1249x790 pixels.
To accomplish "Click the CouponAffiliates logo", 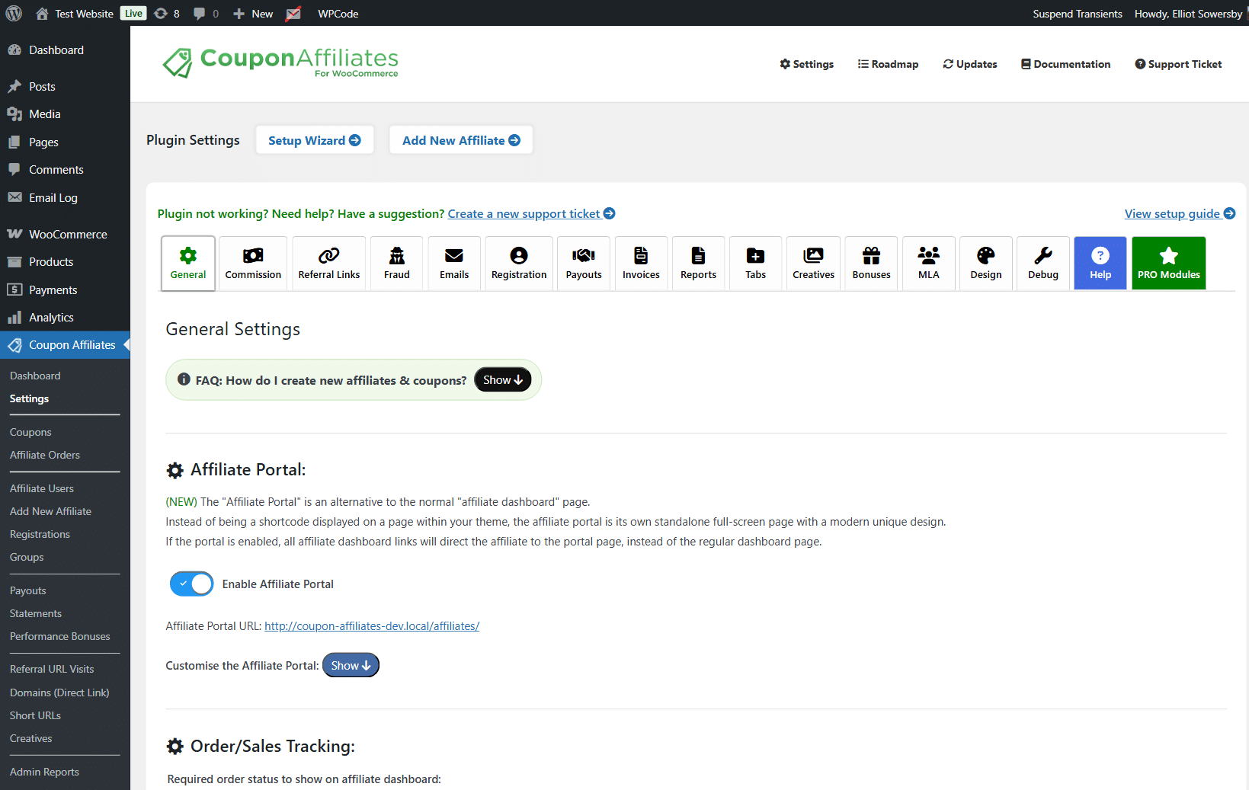I will point(280,62).
